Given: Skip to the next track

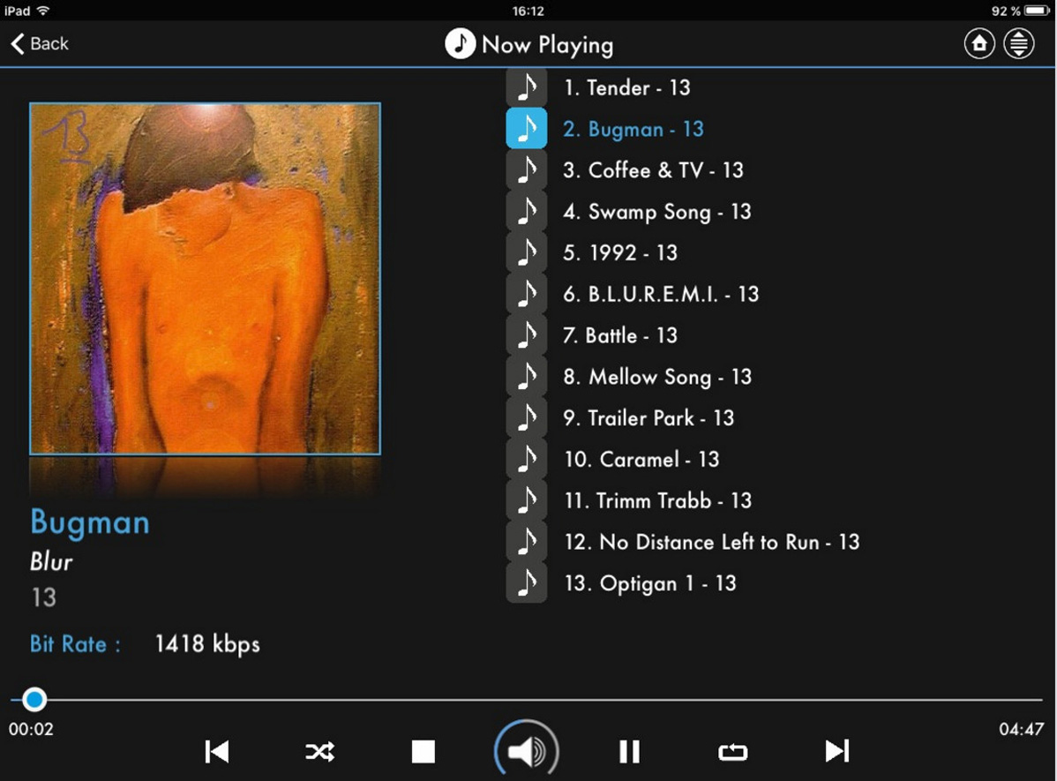Looking at the screenshot, I should point(836,751).
